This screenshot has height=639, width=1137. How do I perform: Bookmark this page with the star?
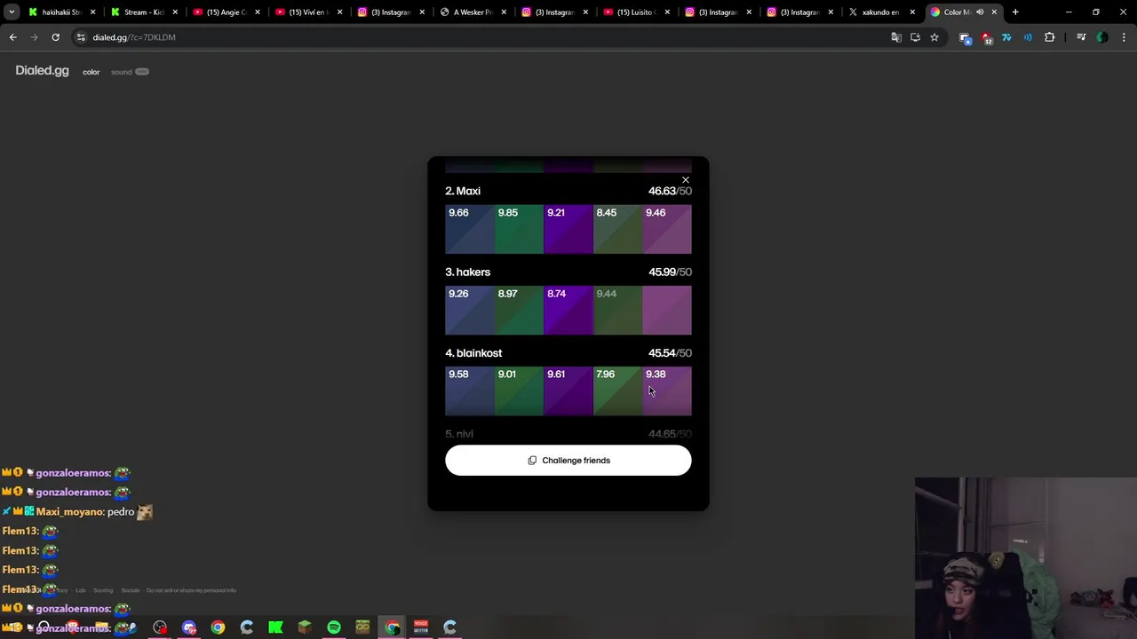tap(934, 37)
